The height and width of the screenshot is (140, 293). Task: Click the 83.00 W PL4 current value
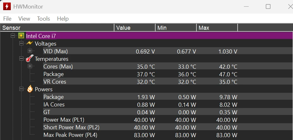tap(144, 135)
